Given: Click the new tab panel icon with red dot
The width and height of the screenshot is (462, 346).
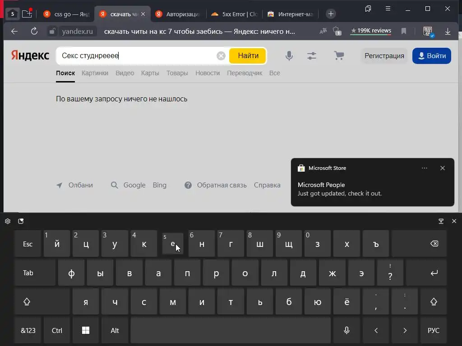Looking at the screenshot, I should point(27,14).
